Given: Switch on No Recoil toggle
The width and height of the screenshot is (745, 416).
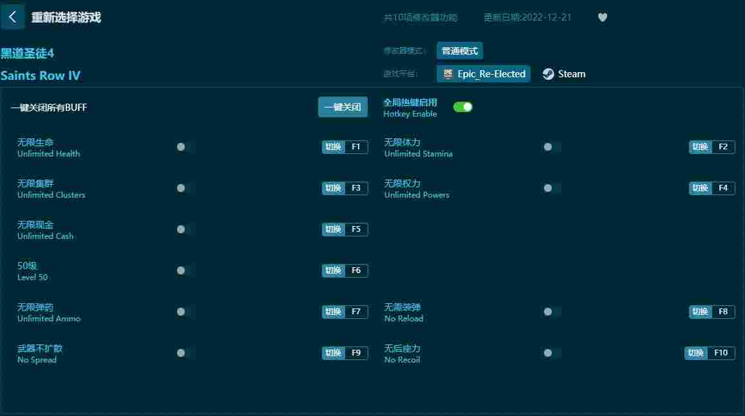Looking at the screenshot, I should (x=551, y=353).
